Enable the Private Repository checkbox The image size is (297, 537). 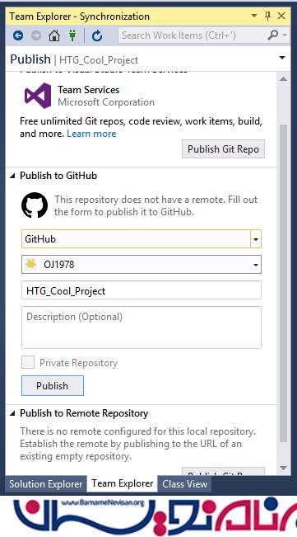point(28,362)
